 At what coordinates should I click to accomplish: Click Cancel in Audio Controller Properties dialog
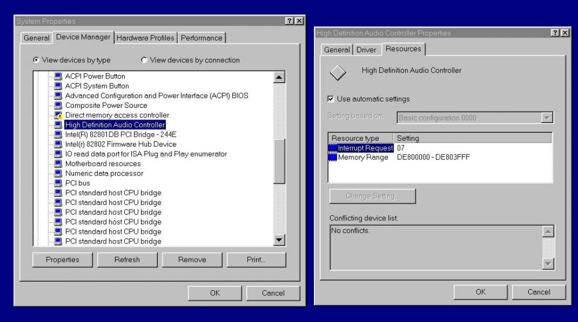coord(539,292)
